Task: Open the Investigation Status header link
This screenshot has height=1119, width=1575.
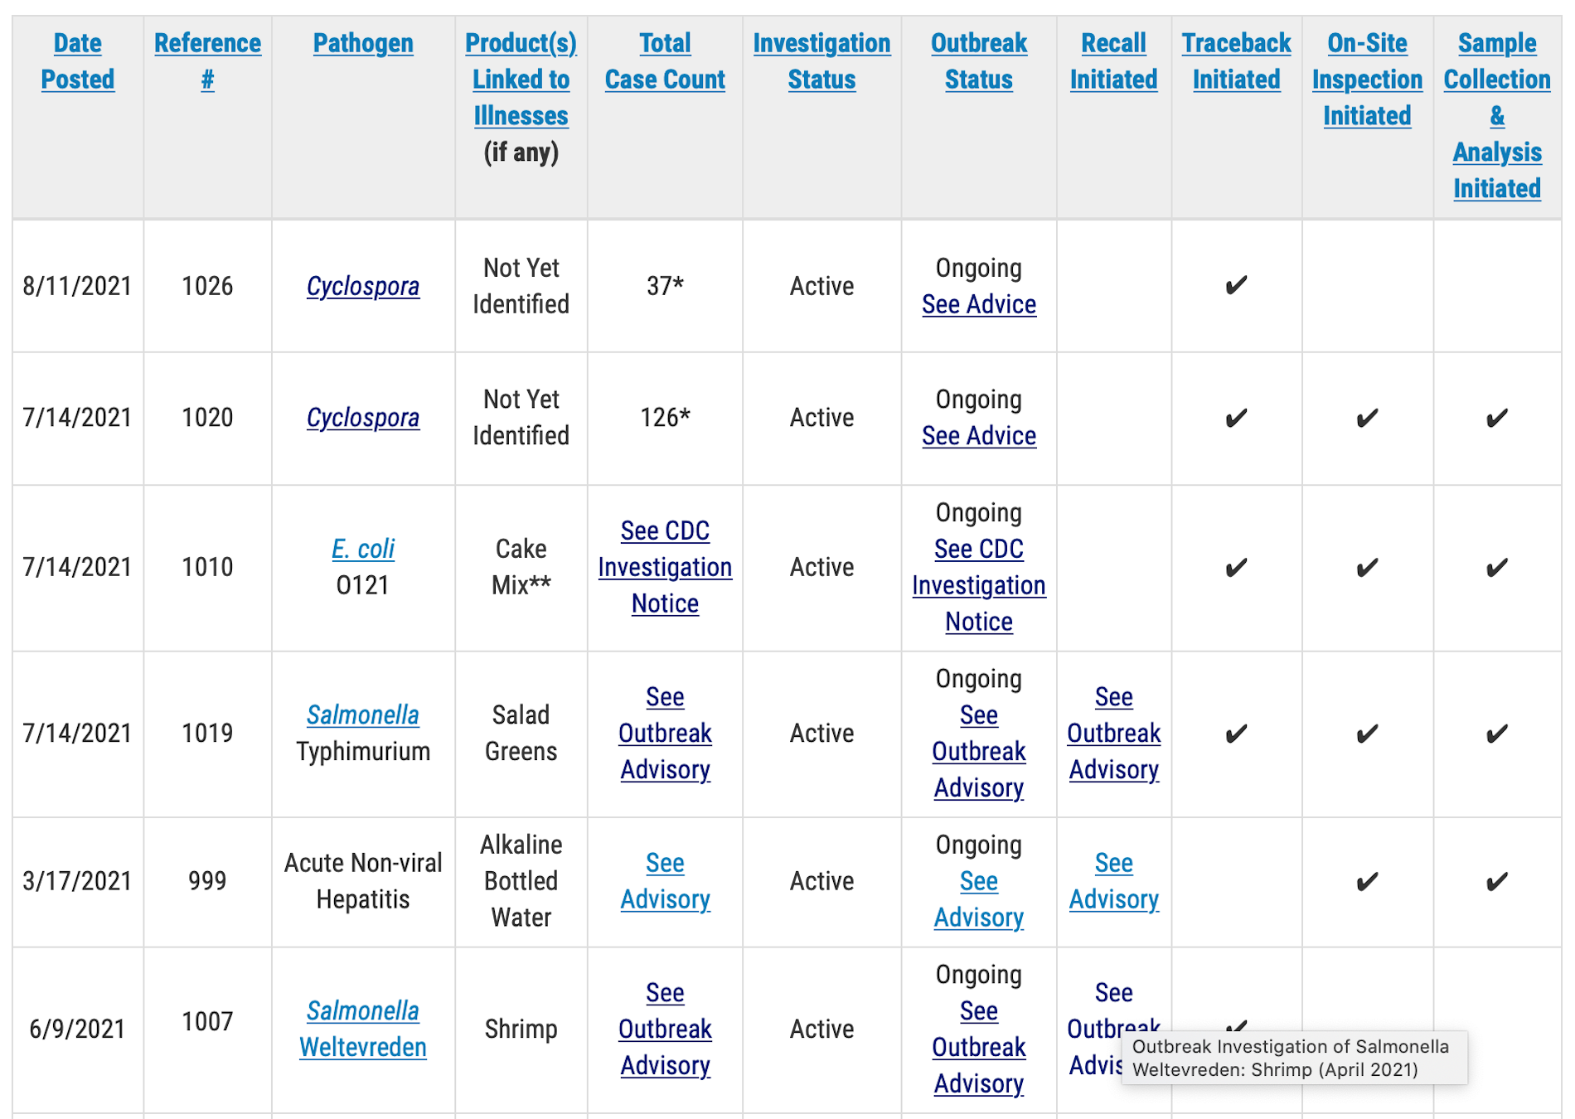Action: (x=821, y=61)
